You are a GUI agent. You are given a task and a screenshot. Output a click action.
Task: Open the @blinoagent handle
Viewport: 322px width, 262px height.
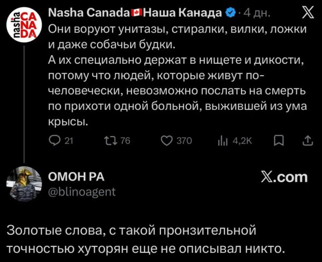click(x=82, y=191)
